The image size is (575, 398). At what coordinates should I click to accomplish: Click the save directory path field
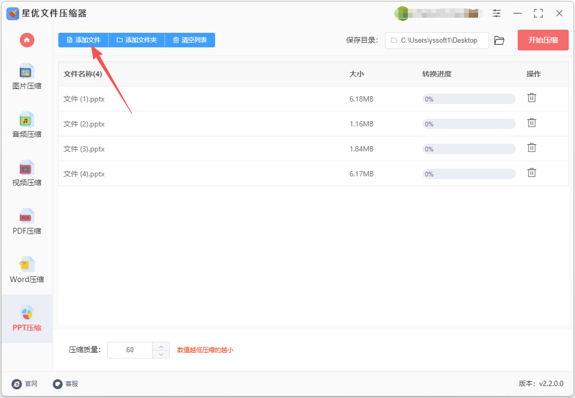(437, 40)
